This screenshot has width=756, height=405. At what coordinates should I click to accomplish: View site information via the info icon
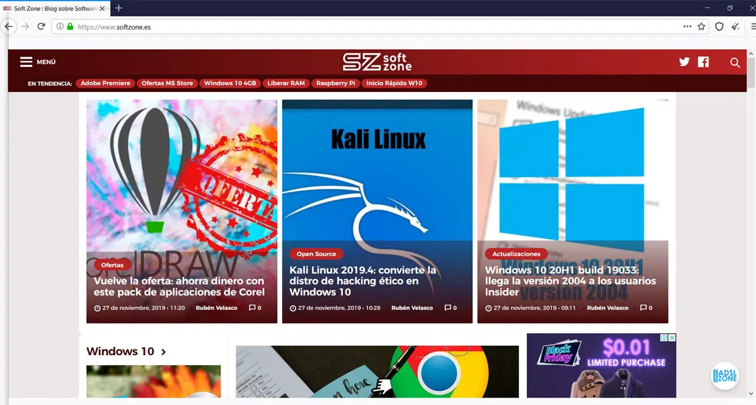point(60,27)
